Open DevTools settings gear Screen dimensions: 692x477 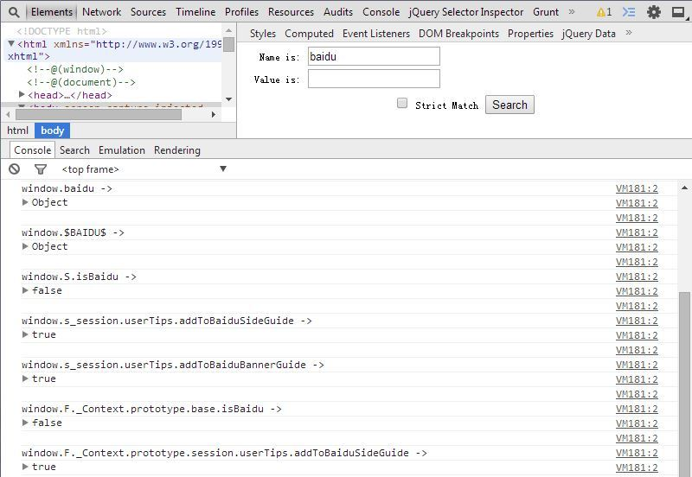point(654,12)
